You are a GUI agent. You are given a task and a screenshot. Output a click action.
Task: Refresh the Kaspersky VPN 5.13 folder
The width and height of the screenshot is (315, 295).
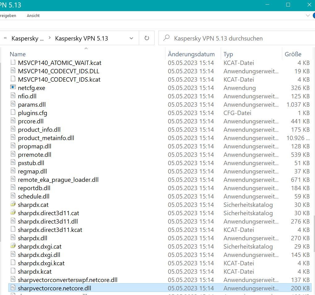147,38
